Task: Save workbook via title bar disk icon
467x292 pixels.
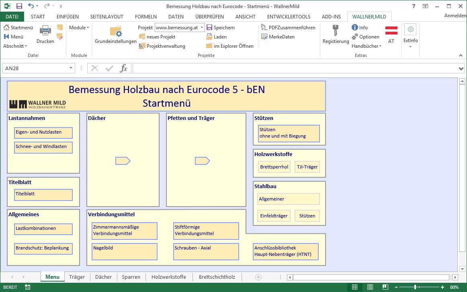Action: (x=19, y=6)
